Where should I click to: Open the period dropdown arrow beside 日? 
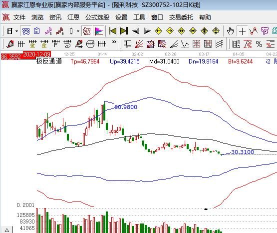(x=16, y=31)
